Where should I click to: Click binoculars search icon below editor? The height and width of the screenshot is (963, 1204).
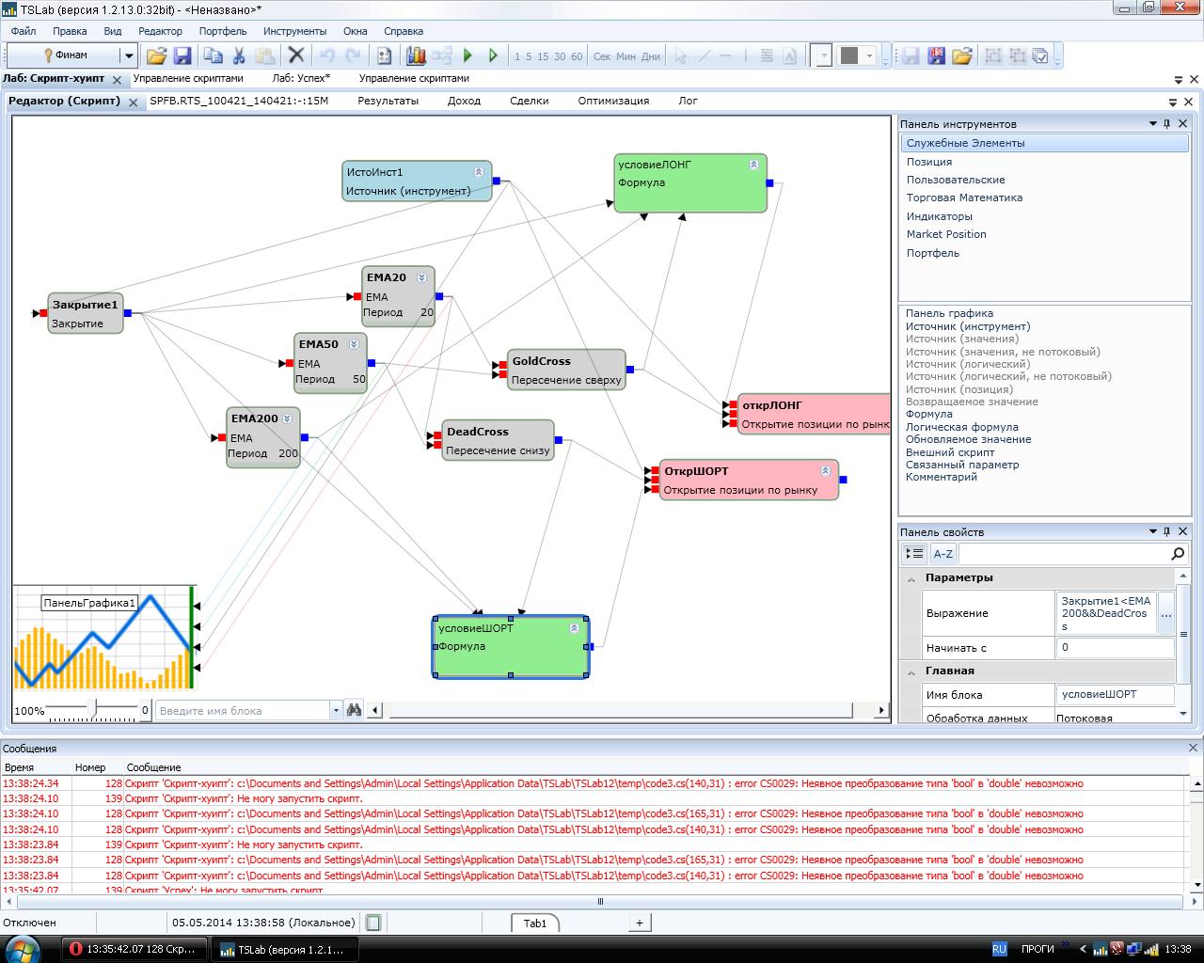click(354, 710)
